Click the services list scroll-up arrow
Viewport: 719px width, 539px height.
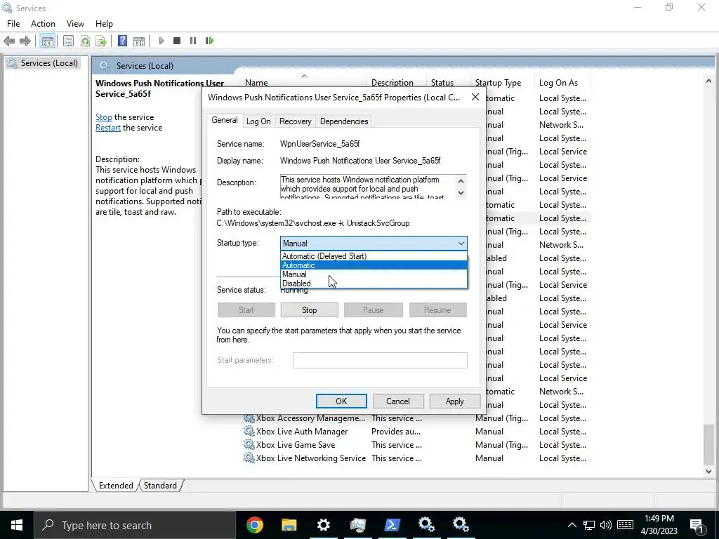tap(708, 81)
